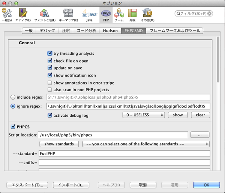The image size is (225, 193).
Task: Enable also scan in non PHP projects
Action: click(49, 89)
